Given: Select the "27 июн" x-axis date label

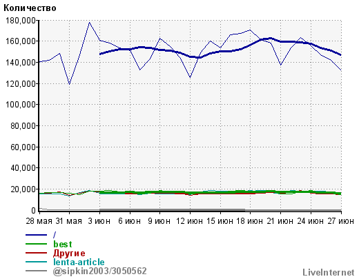Looking at the screenshot, I should [x=340, y=221].
